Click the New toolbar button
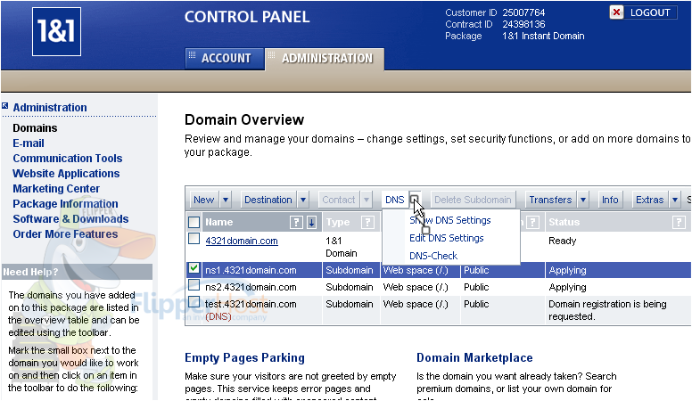The height and width of the screenshot is (401, 692). (204, 200)
